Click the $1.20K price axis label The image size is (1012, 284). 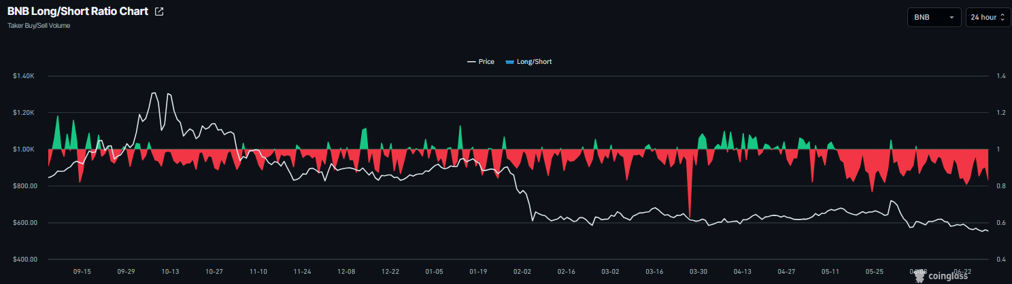23,113
